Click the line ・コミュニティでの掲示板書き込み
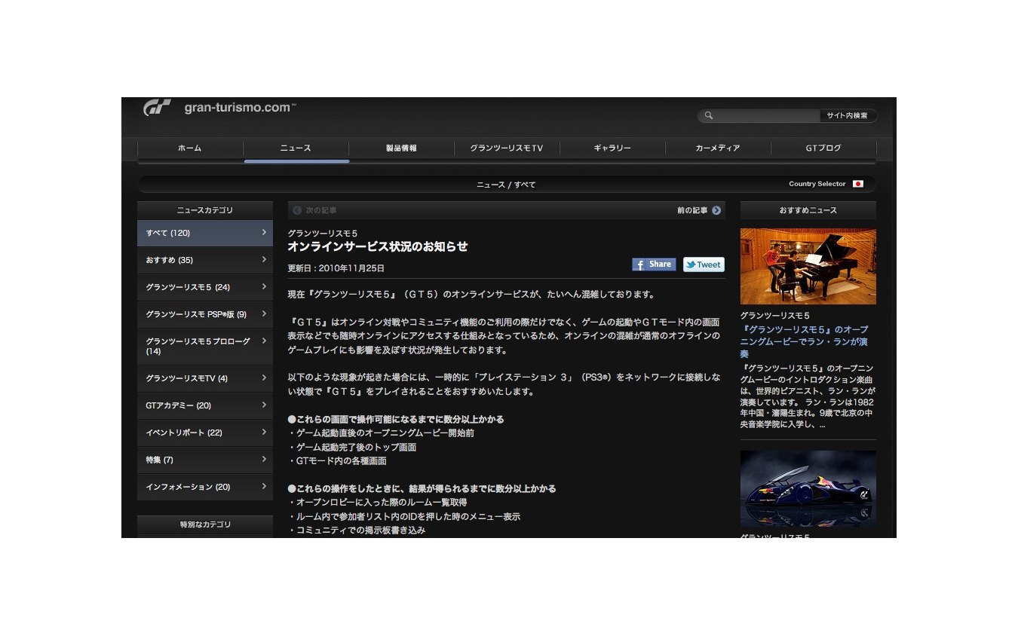Viewport: 1018px width, 636px height. [x=357, y=530]
